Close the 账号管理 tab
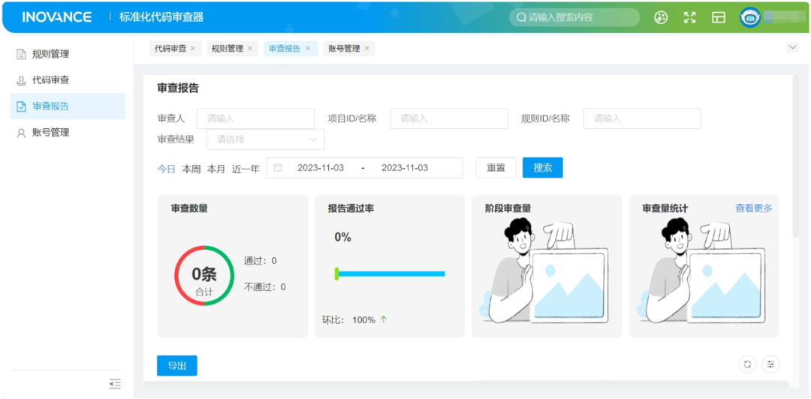811x399 pixels. (366, 49)
